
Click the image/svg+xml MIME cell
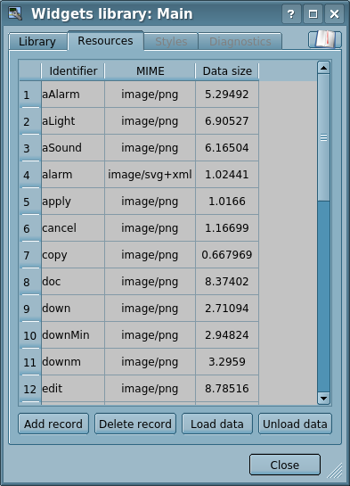point(151,175)
